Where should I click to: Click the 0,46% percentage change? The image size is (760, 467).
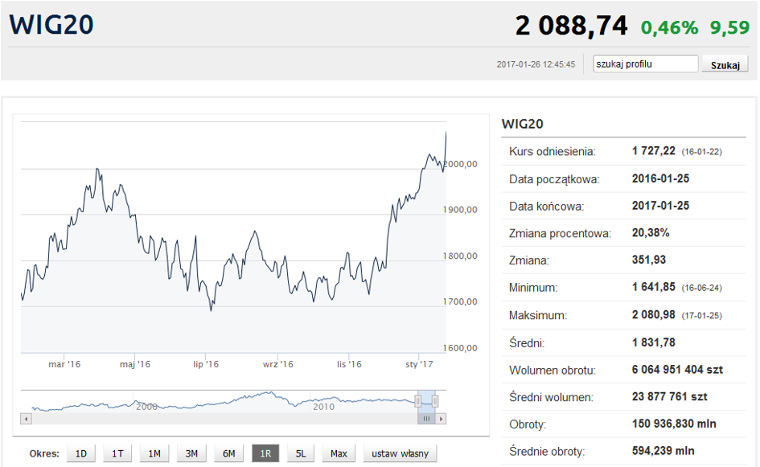point(669,27)
